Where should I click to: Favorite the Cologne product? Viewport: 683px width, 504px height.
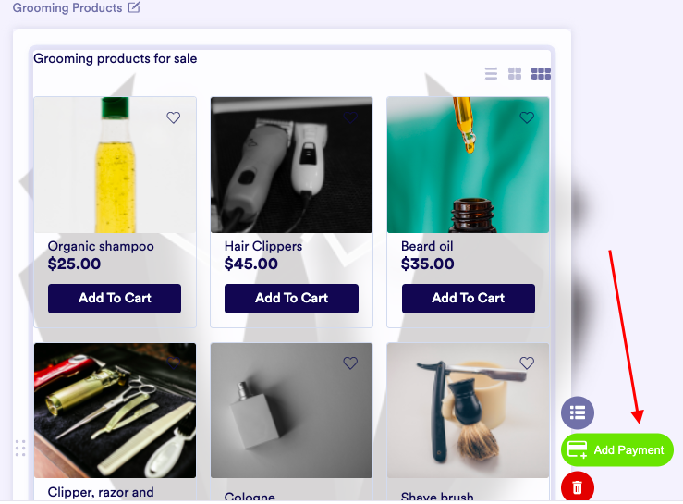[350, 363]
